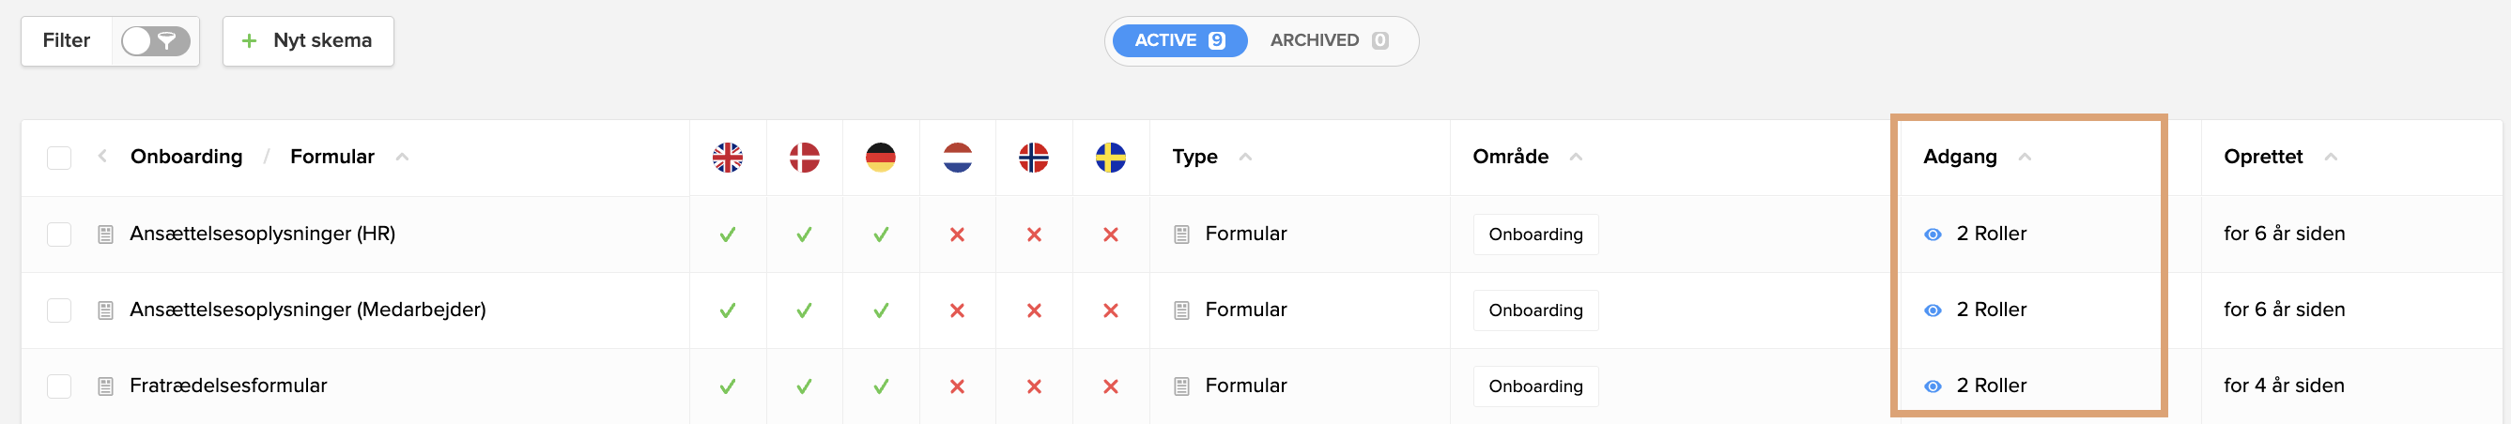Click the Swedish flag column icon

tap(1110, 157)
